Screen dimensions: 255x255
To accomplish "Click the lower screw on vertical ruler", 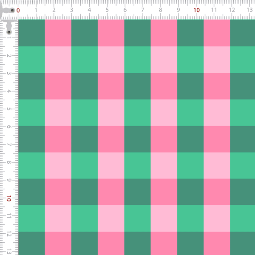I will (x=9, y=32).
